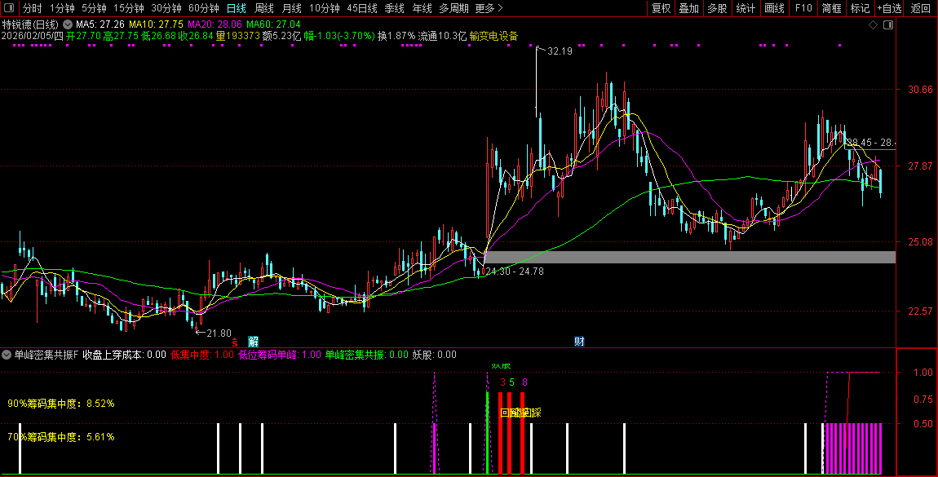Click the blue 财 financial event marker

[x=579, y=341]
